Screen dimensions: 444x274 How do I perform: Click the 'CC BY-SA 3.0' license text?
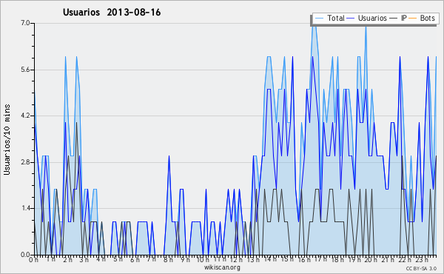[421, 269]
